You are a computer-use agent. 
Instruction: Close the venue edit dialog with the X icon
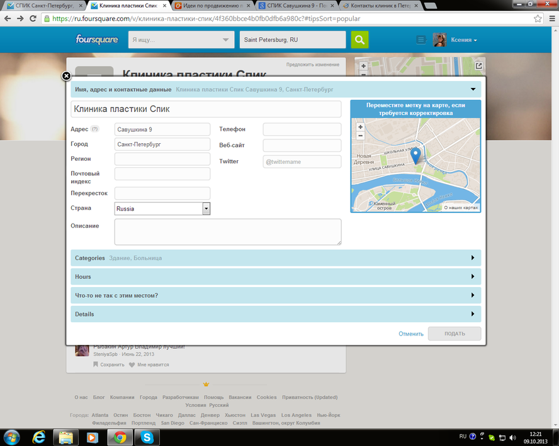point(66,76)
